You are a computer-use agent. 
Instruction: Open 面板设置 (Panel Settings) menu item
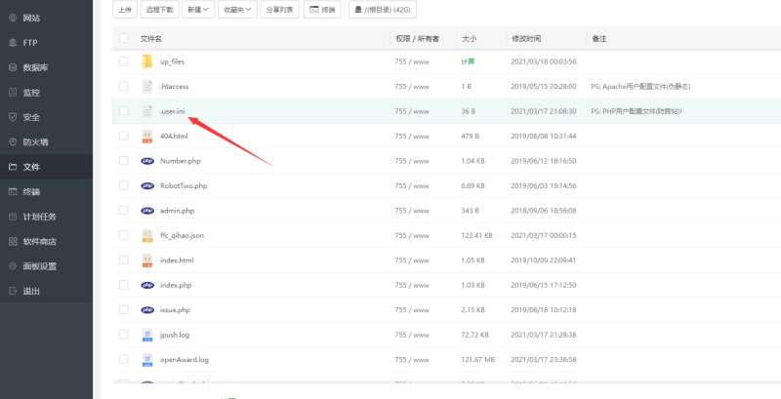pyautogui.click(x=40, y=266)
